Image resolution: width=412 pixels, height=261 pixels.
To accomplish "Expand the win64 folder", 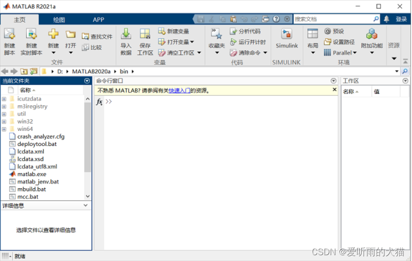I will pyautogui.click(x=4, y=129).
